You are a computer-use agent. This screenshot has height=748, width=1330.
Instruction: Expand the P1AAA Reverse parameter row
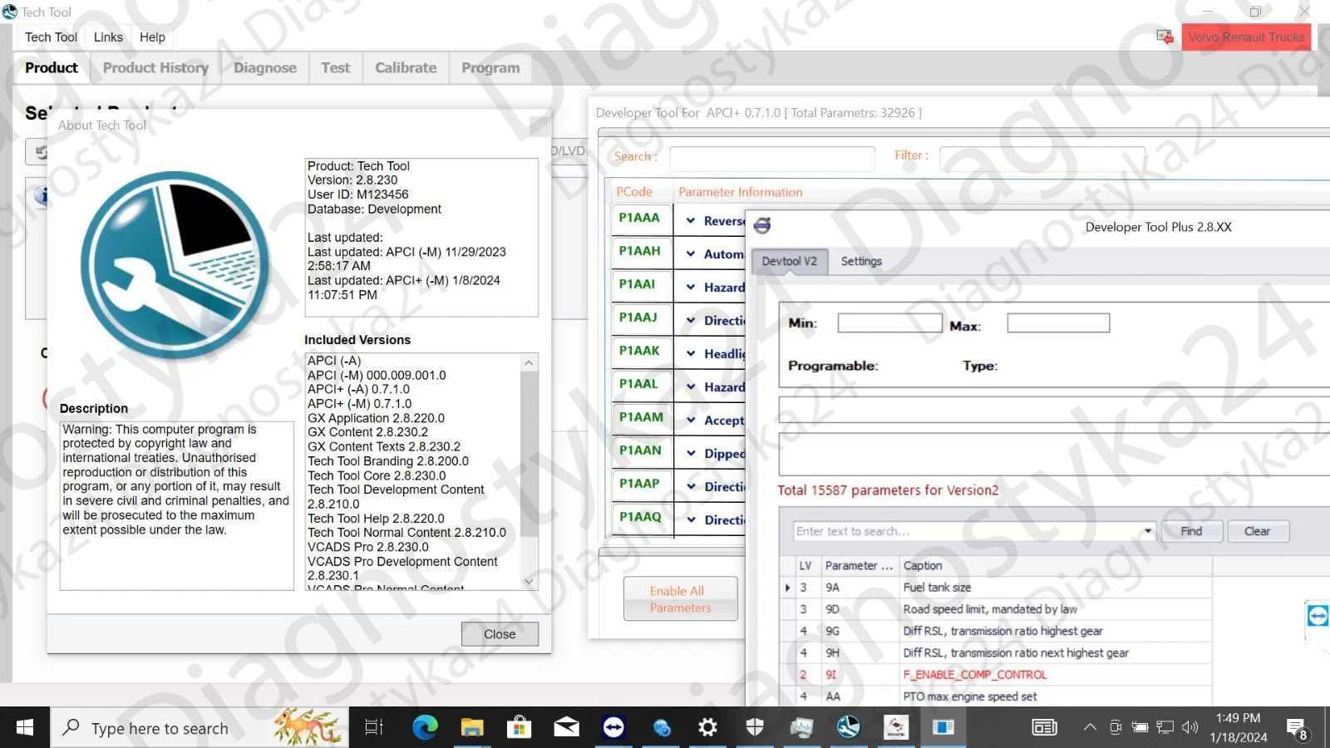691,220
